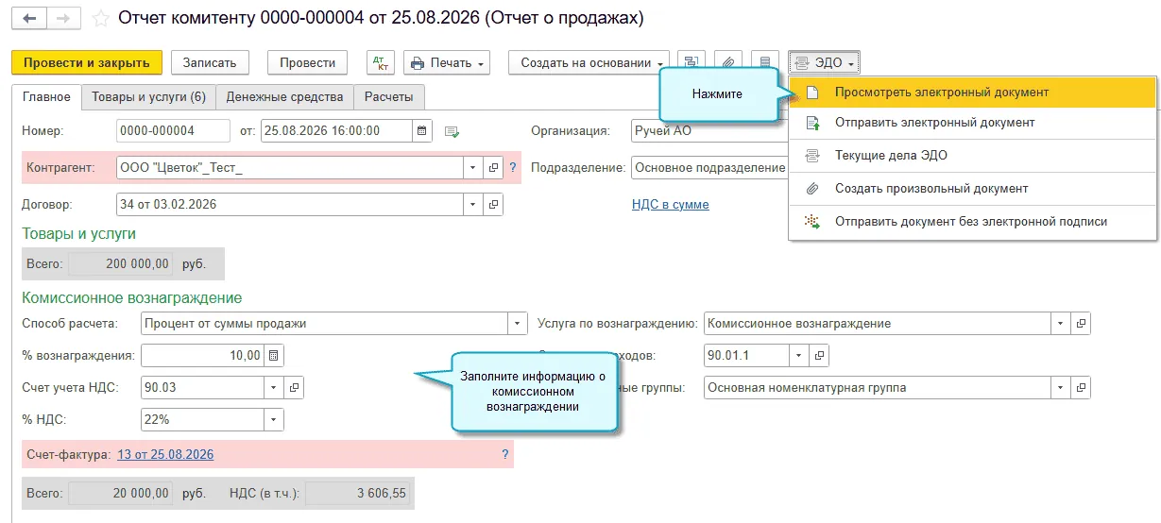The image size is (1161, 523).
Task: Click the date field 25.08.2026 16:00:00
Action: coord(336,130)
